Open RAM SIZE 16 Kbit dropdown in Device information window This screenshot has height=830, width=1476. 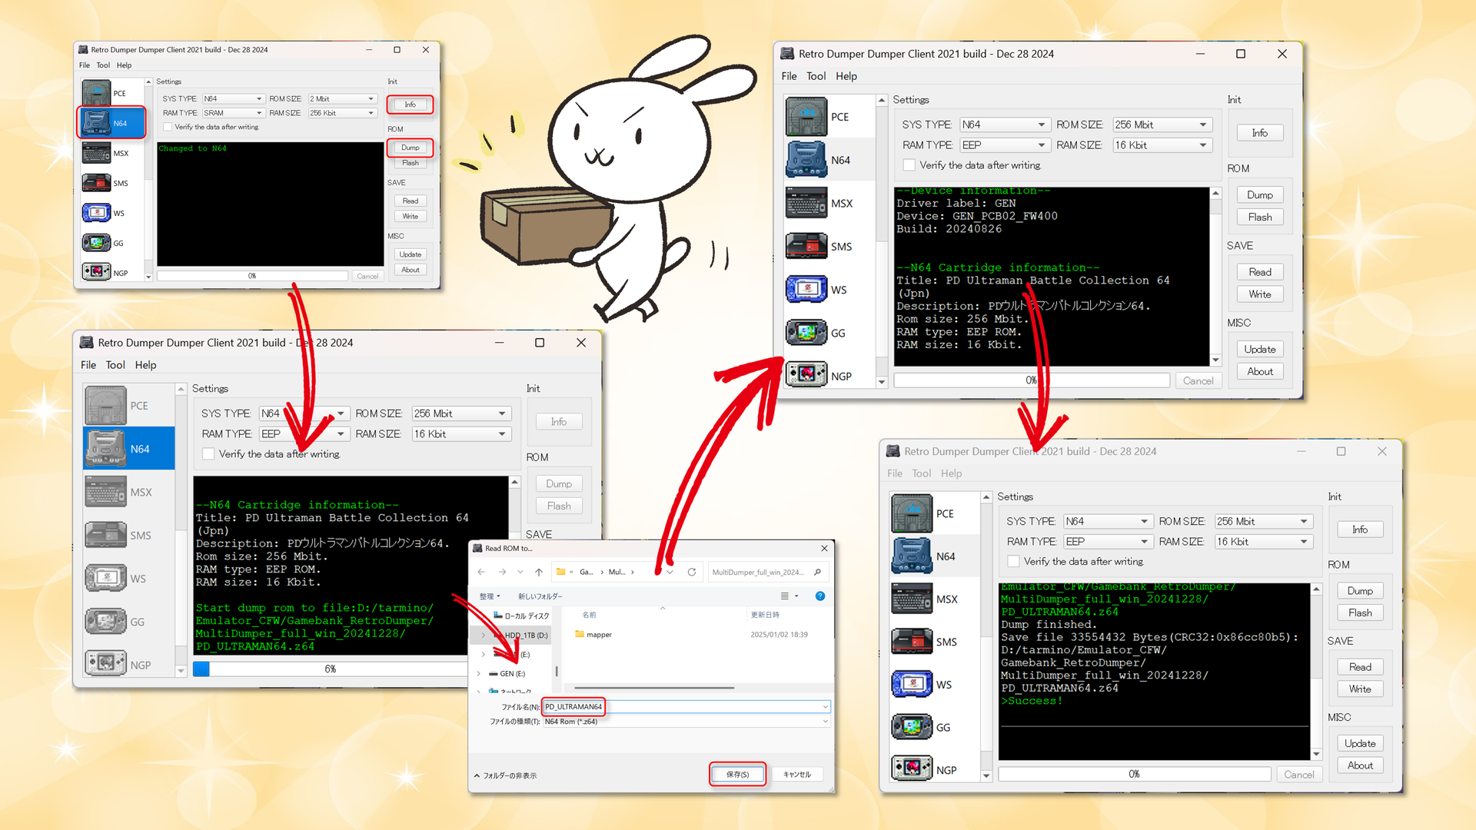1162,145
